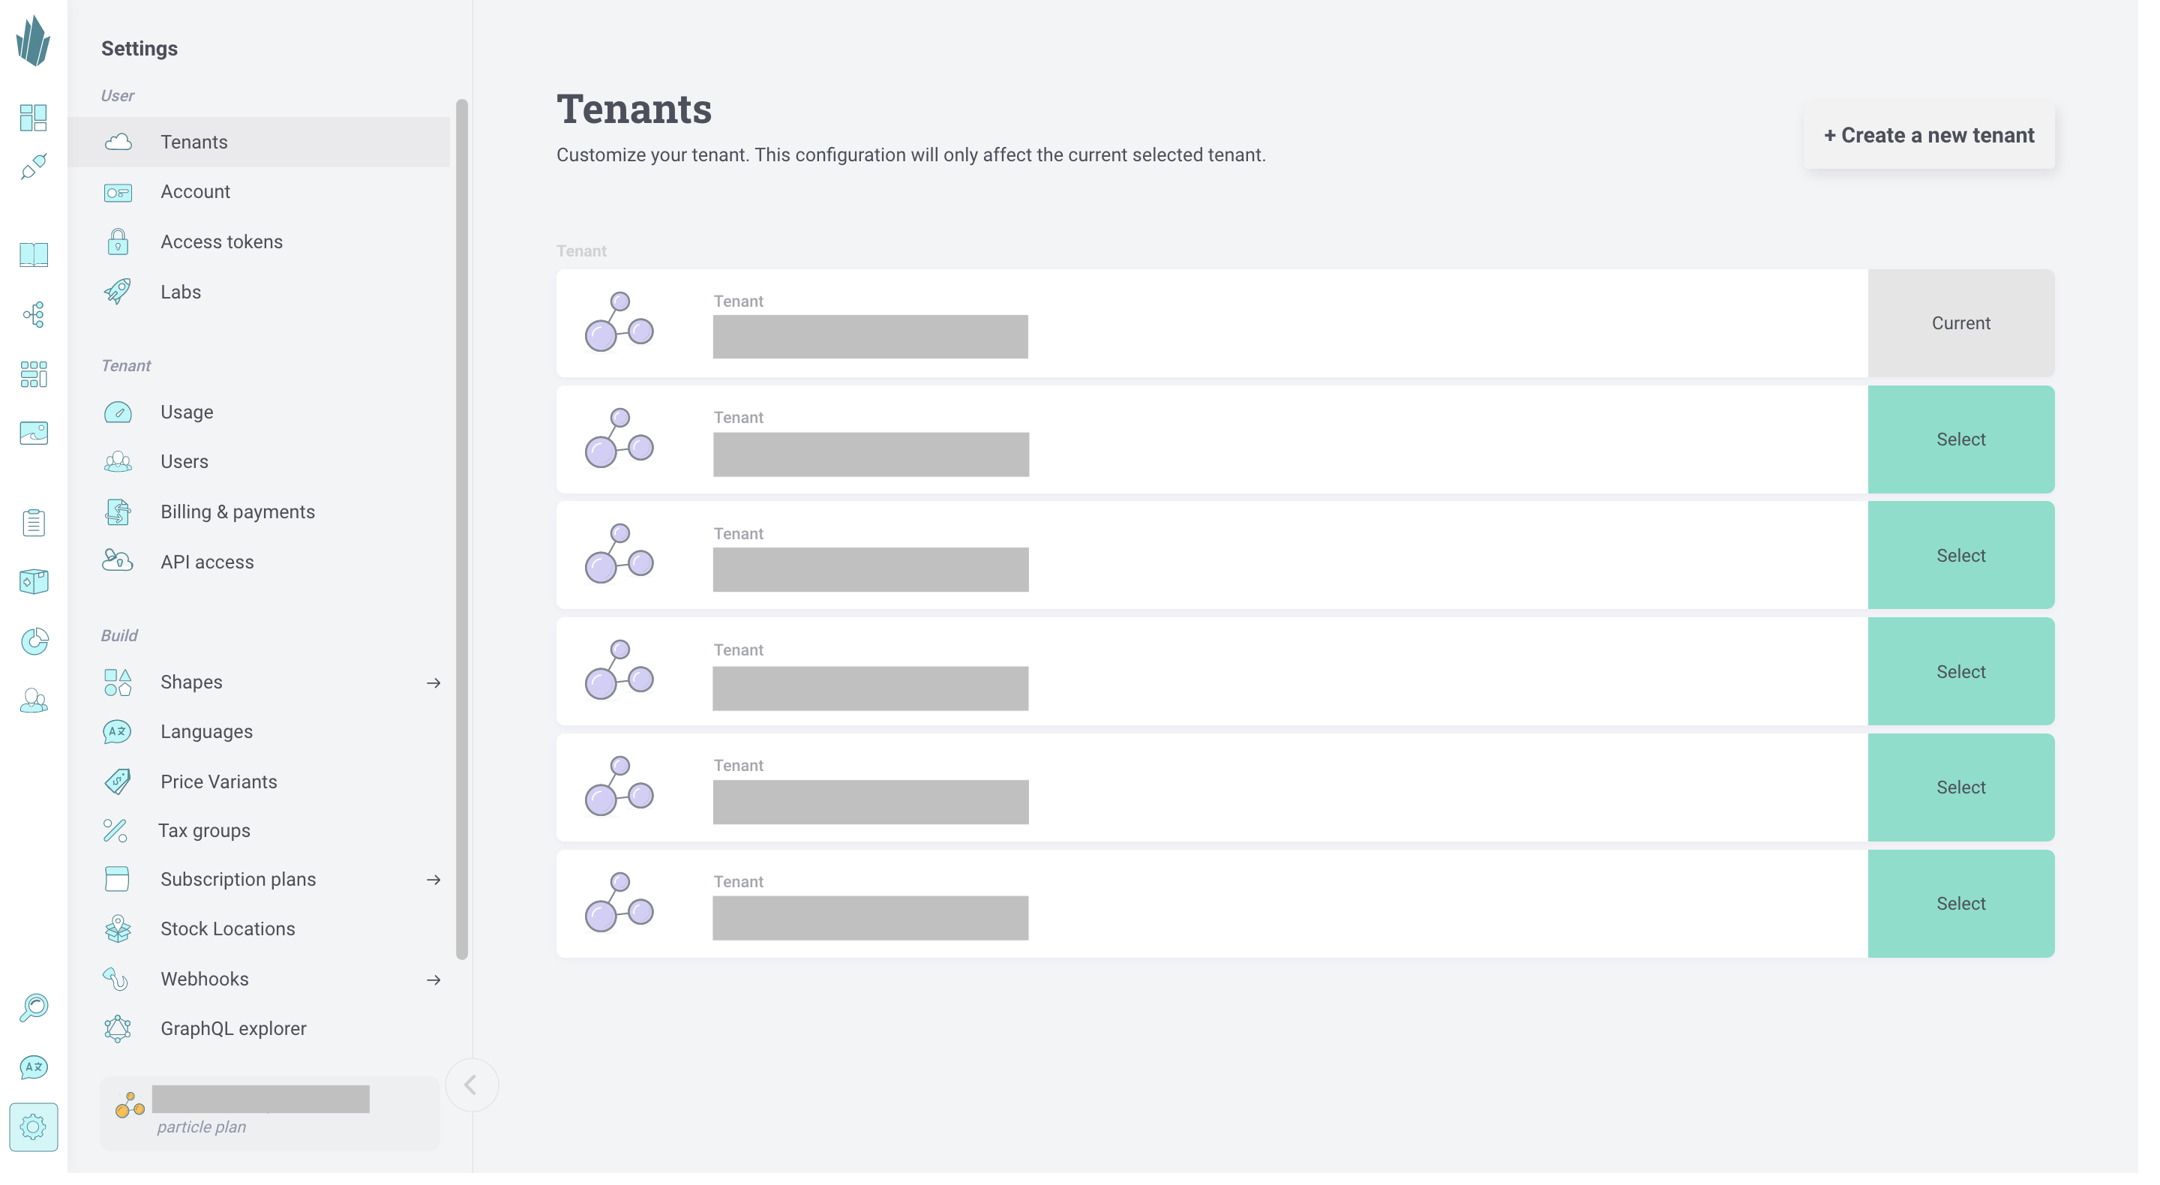Click the cloud icon beside Tenants
Screen dimensions: 2160x1185
[x=118, y=142]
